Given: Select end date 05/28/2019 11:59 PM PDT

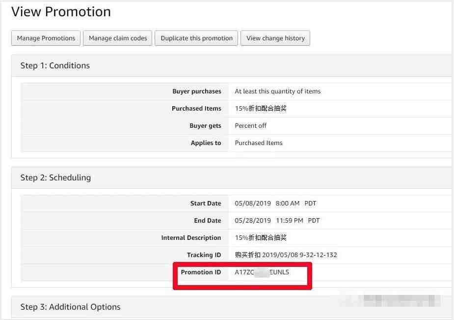Looking at the screenshot, I should [x=277, y=221].
